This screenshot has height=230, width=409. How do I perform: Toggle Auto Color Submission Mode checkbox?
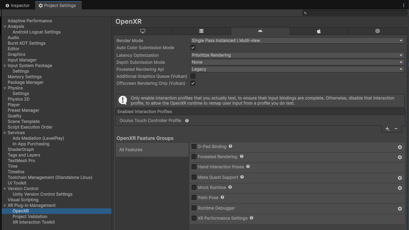(x=193, y=48)
